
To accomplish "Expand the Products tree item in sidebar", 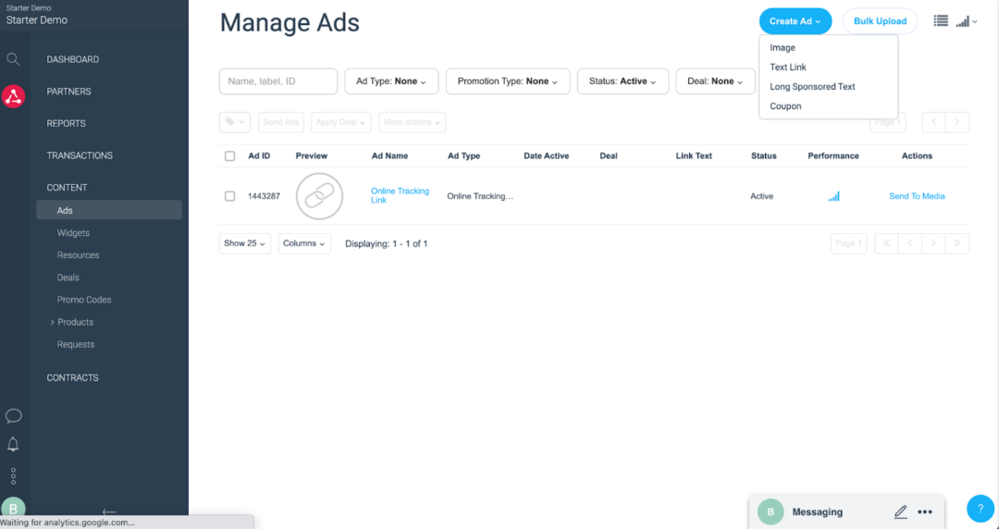I will click(x=53, y=322).
